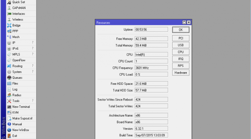Open the USB devices list
Screen dimensions: 251x139
181,45
